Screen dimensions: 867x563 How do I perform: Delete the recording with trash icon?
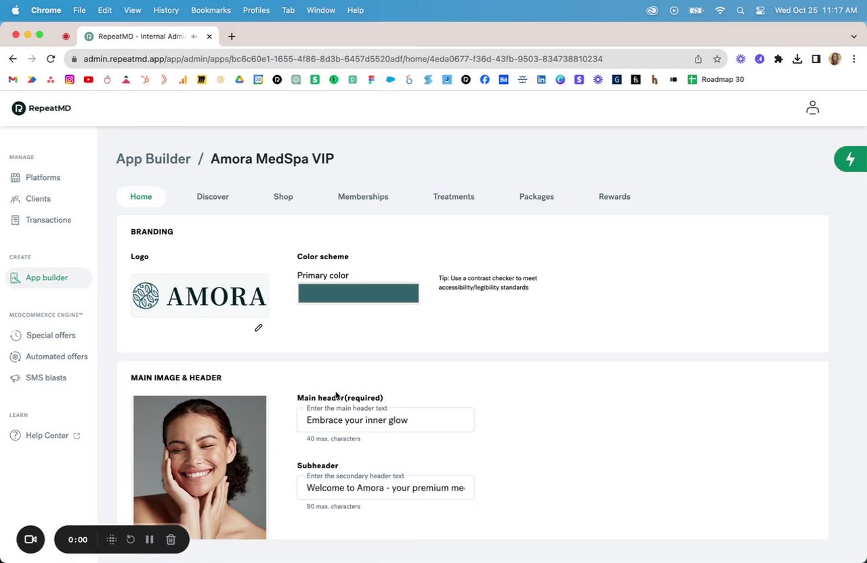point(171,539)
